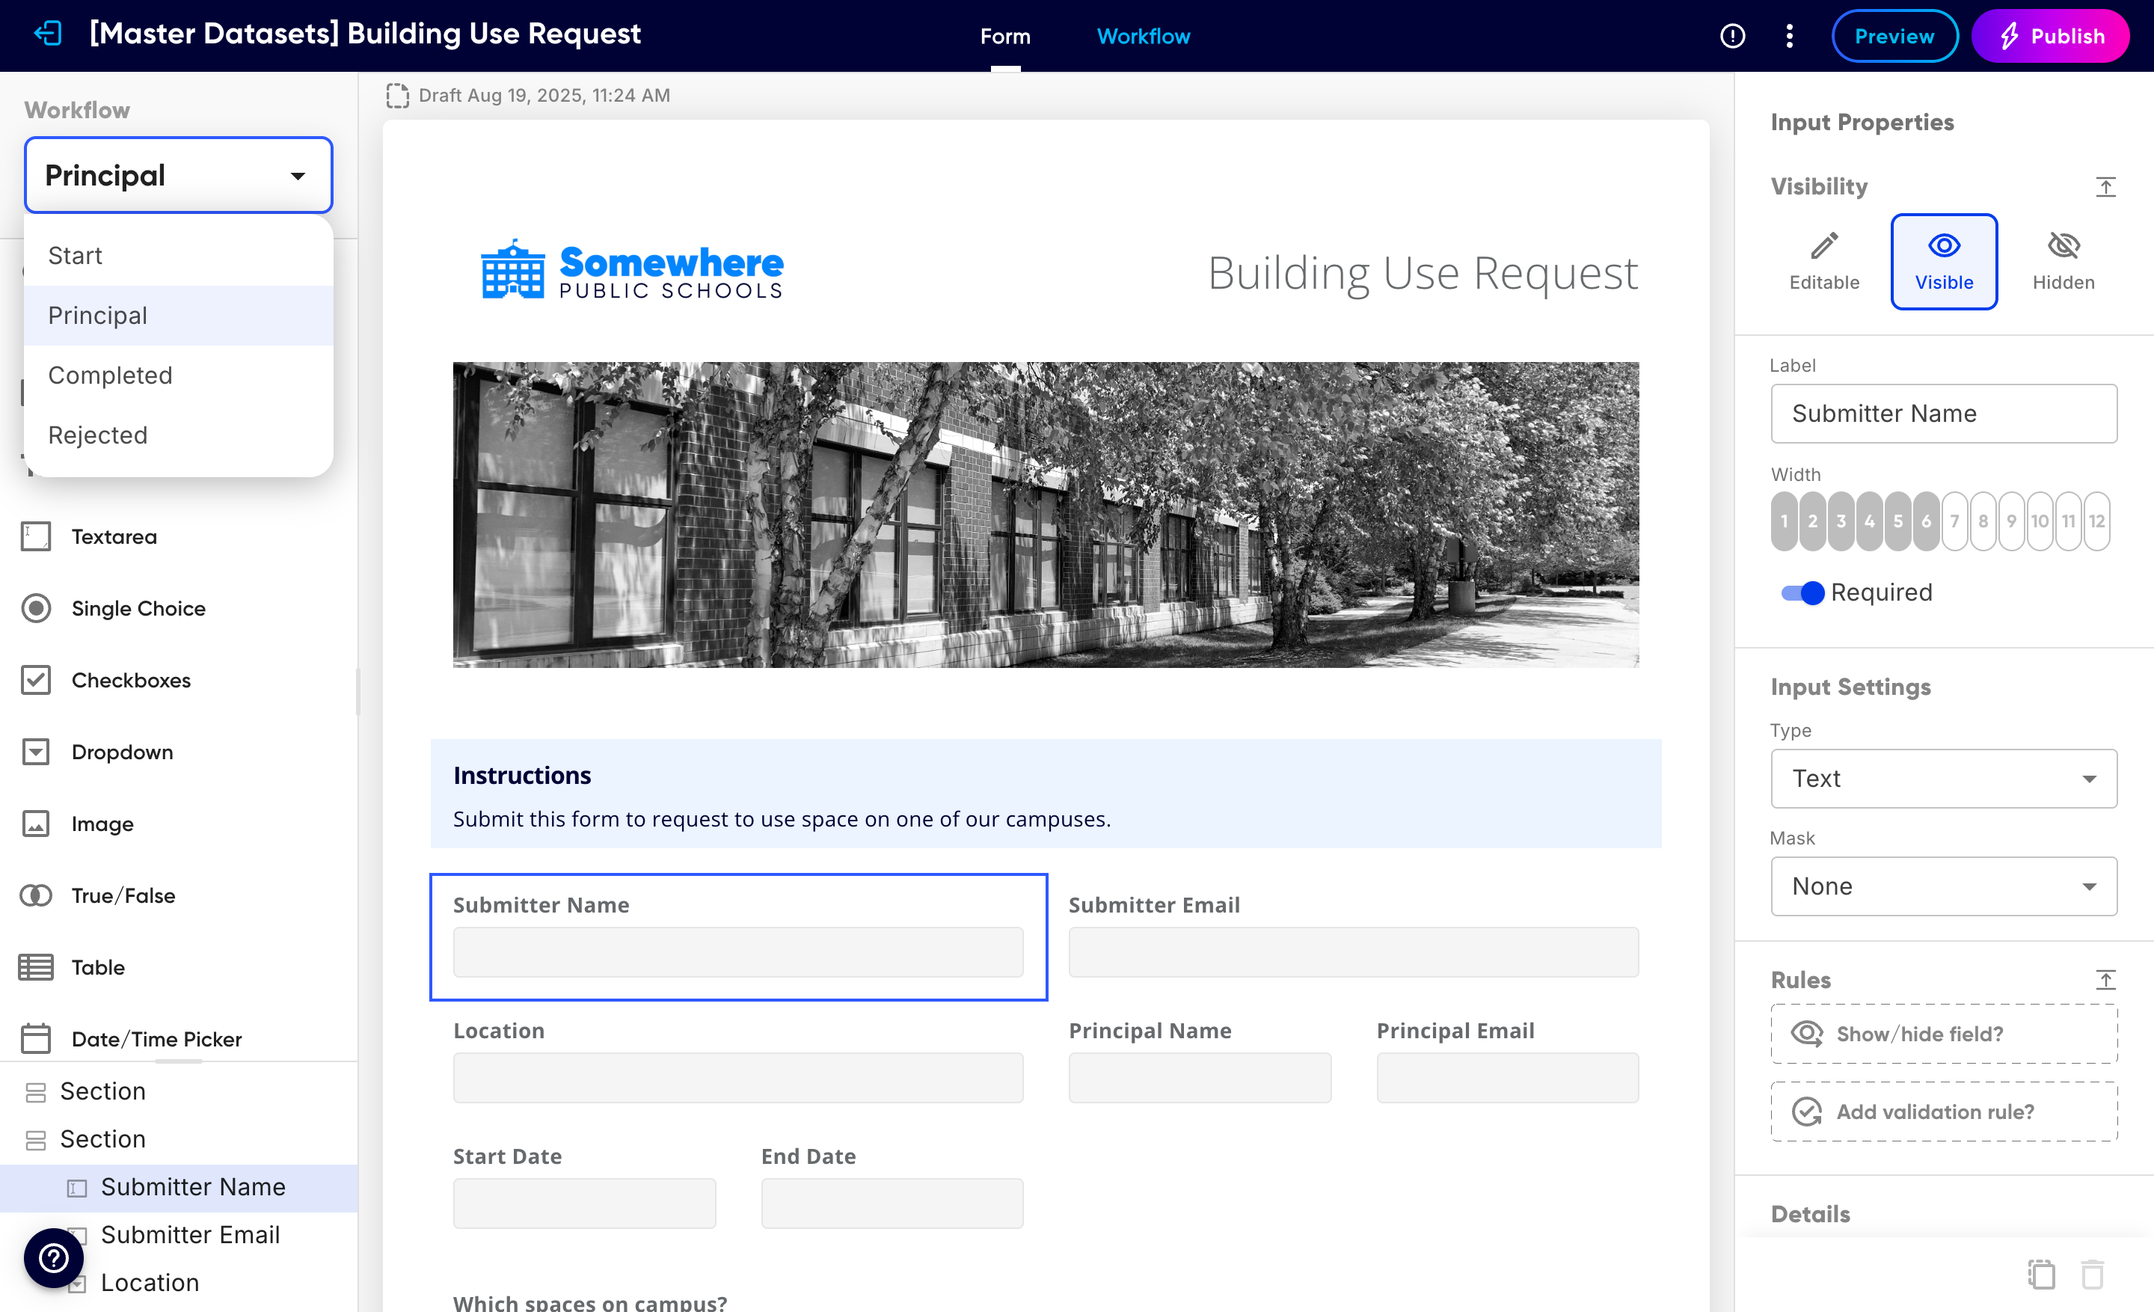Click the Start Date form input

click(x=584, y=1204)
